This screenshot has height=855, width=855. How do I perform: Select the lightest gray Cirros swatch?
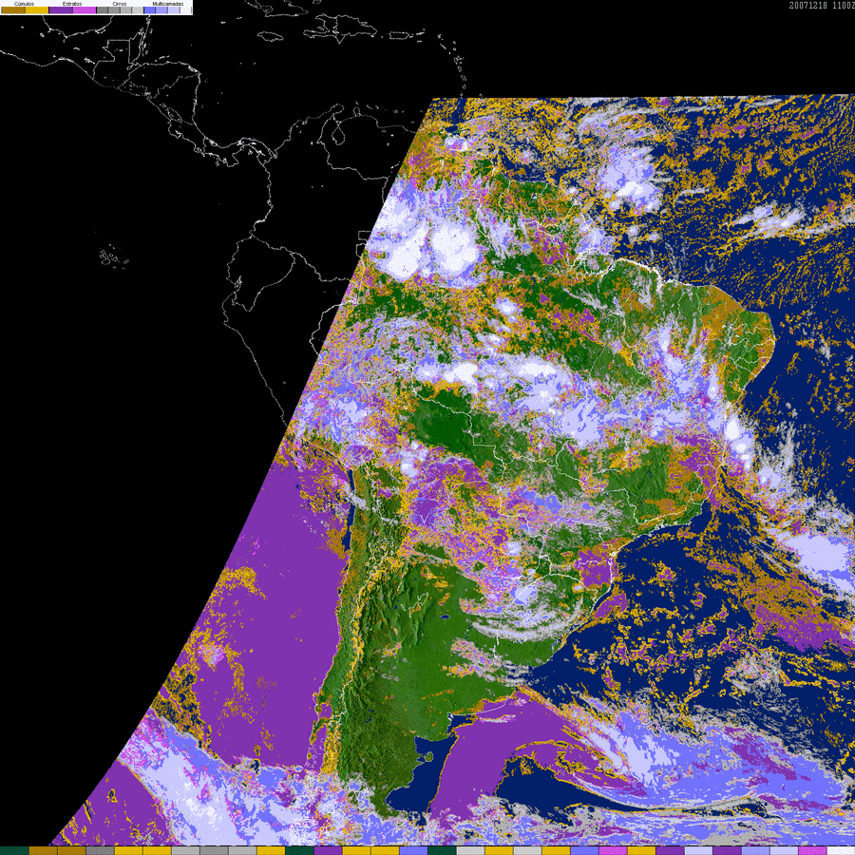coord(138,9)
